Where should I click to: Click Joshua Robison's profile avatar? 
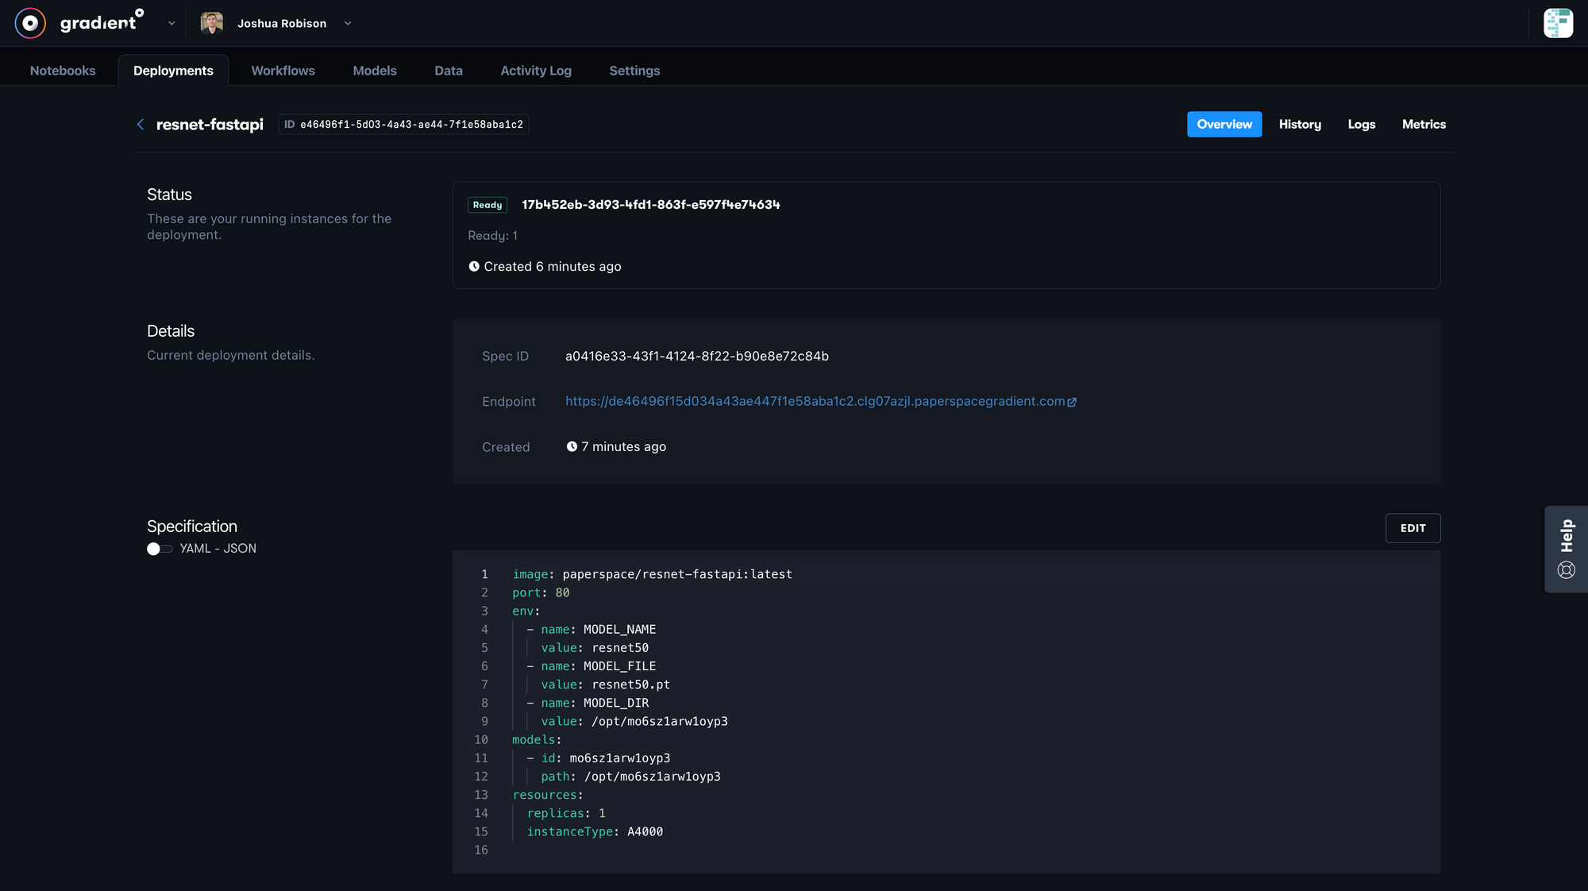click(211, 23)
